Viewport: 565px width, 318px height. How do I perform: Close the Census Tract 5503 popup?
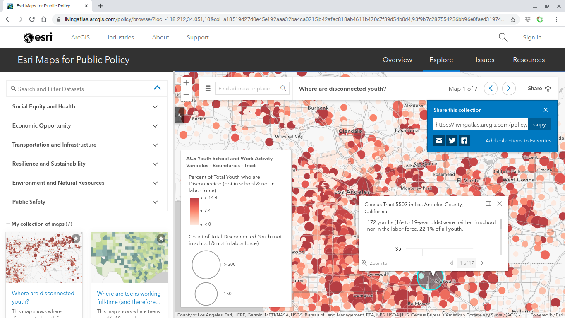500,204
